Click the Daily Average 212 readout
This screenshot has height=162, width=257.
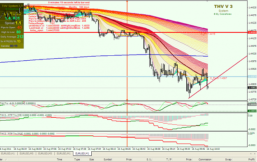click(12, 37)
